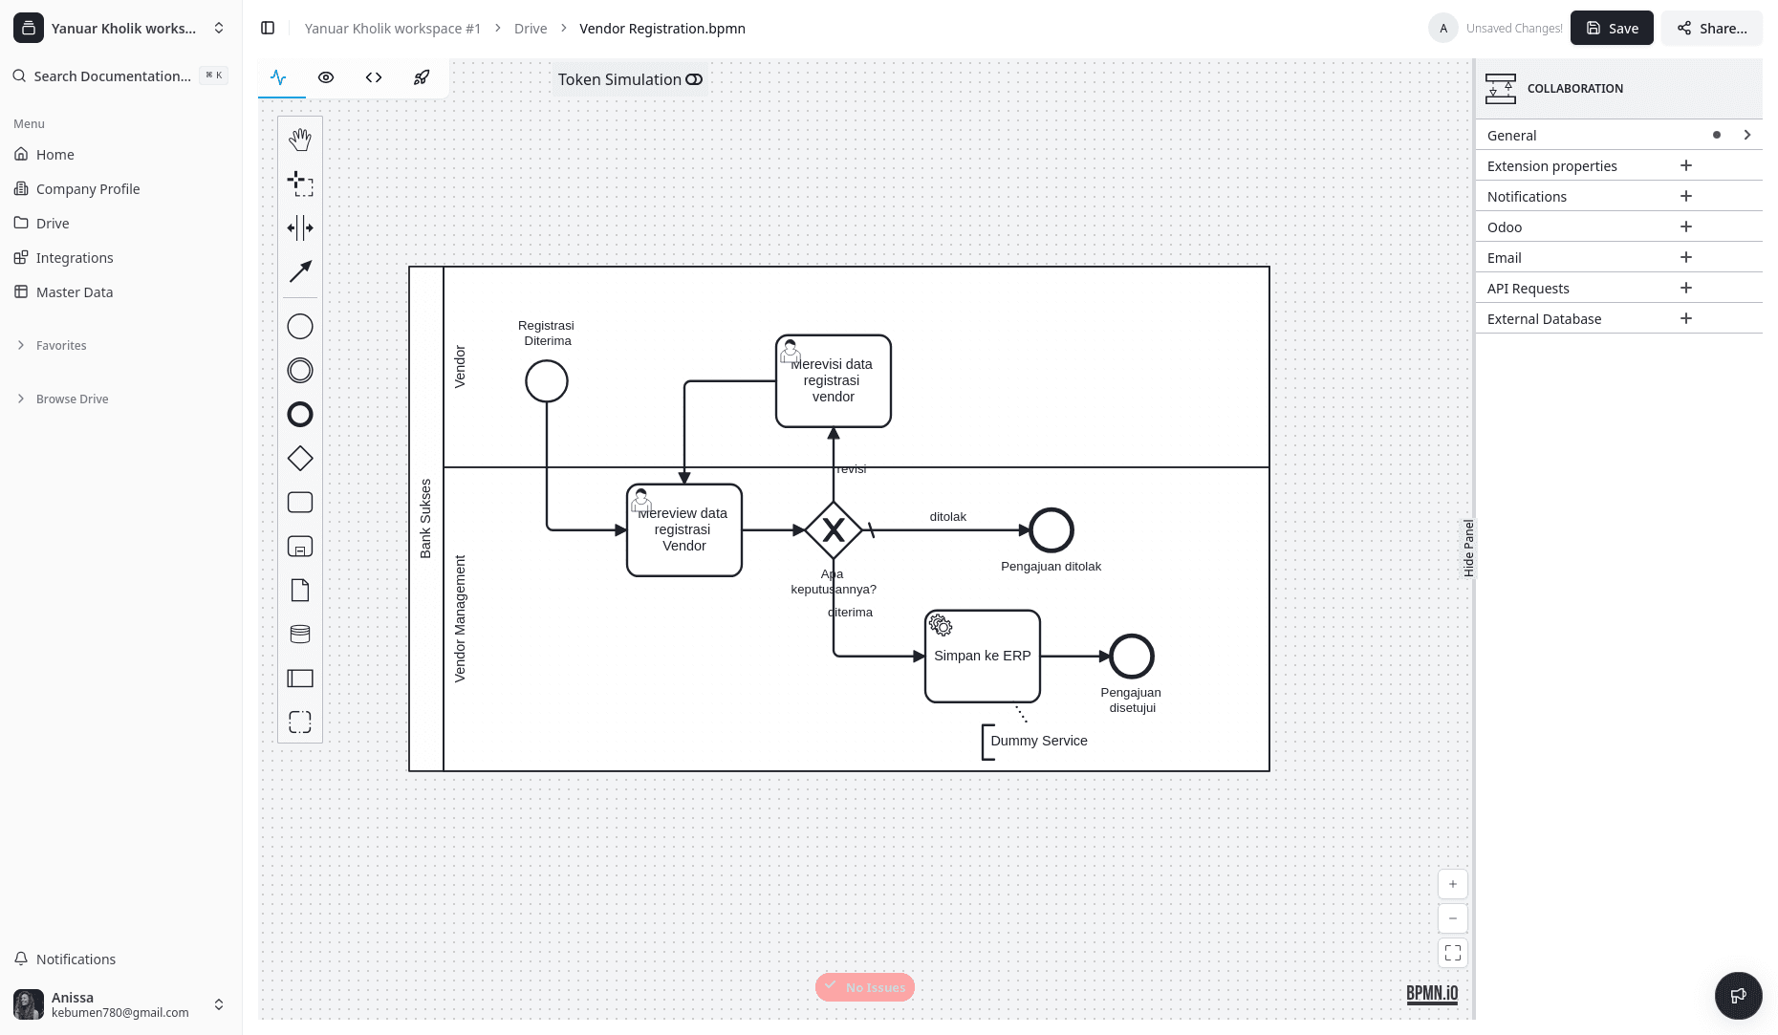Image resolution: width=1778 pixels, height=1035 pixels.
Task: Switch to the code view tab
Action: 374,78
